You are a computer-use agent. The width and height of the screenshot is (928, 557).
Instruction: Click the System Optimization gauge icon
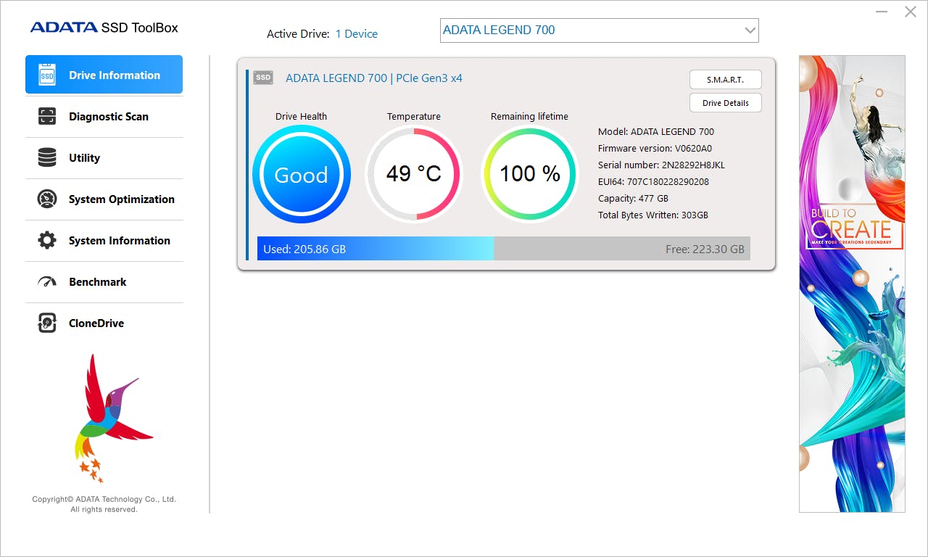pyautogui.click(x=47, y=199)
